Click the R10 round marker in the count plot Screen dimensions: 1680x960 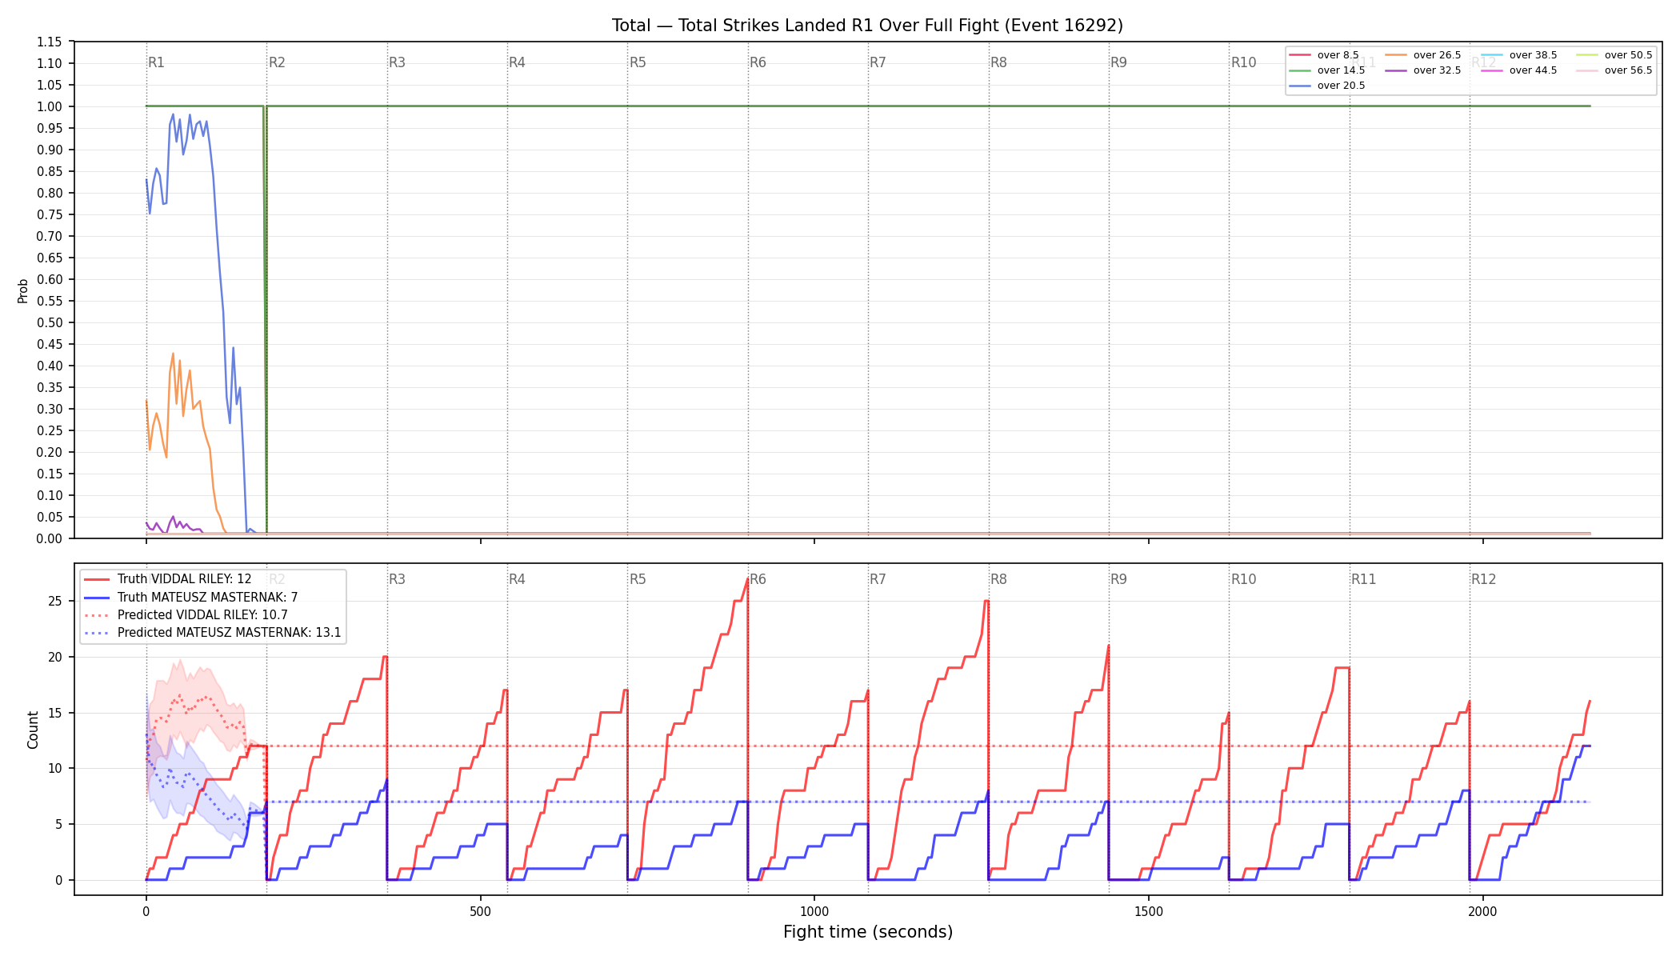1243,579
